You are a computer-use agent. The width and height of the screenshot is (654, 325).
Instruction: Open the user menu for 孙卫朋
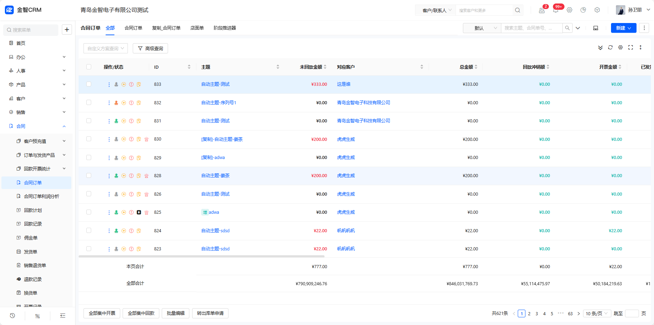[633, 10]
